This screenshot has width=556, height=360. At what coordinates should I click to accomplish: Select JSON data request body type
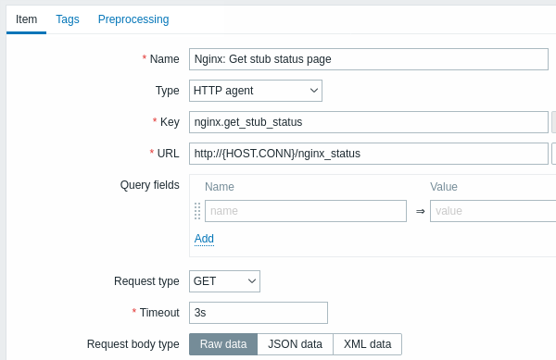pyautogui.click(x=295, y=344)
